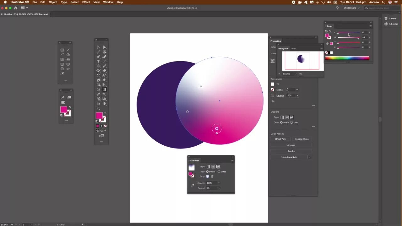This screenshot has width=402, height=226.
Task: Open the Window menu
Action: click(108, 2)
